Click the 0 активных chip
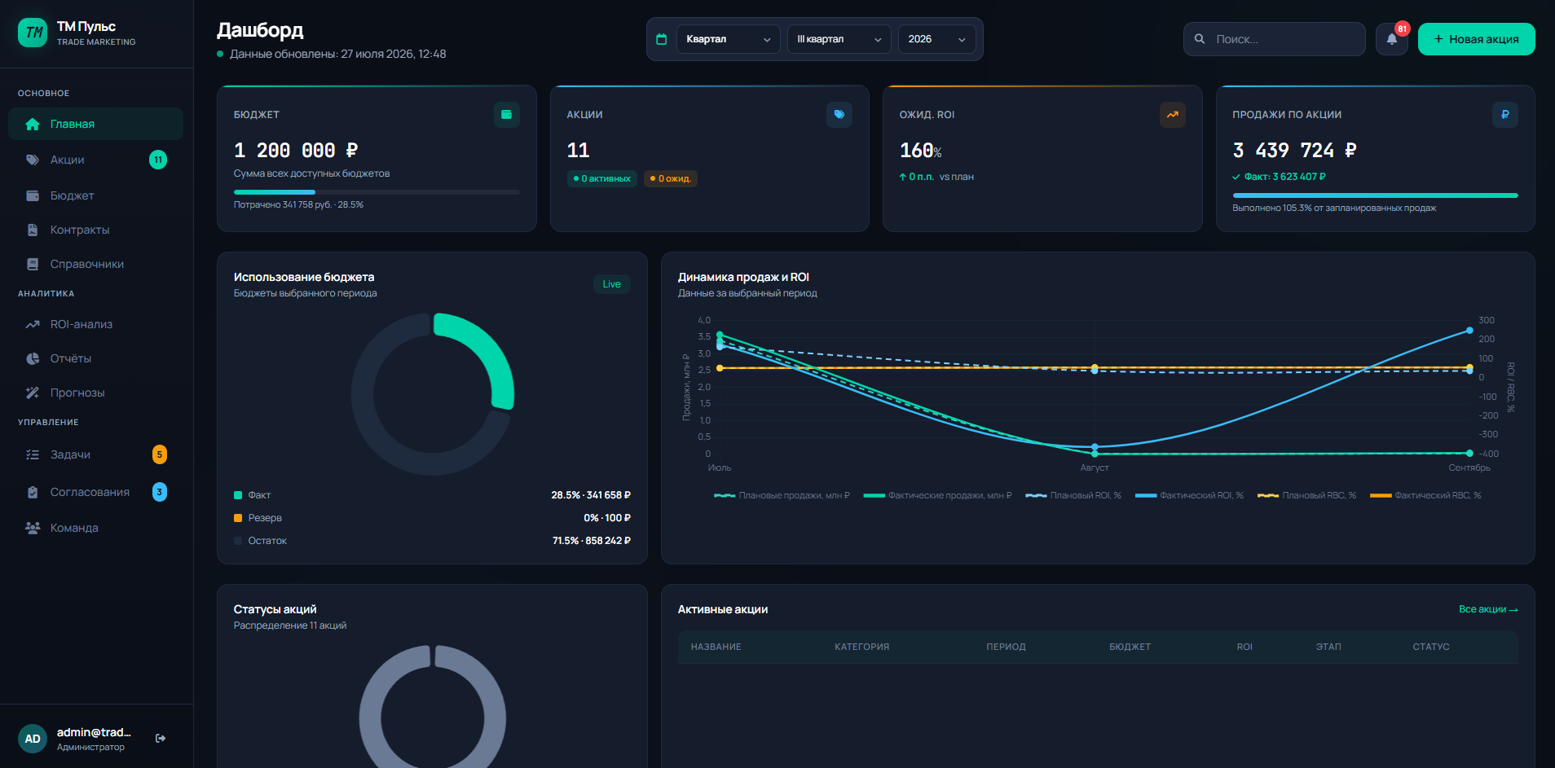The height and width of the screenshot is (768, 1555). point(602,178)
